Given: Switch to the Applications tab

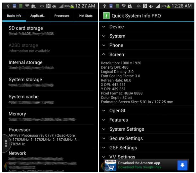Looking at the screenshot, I should 38,16.
